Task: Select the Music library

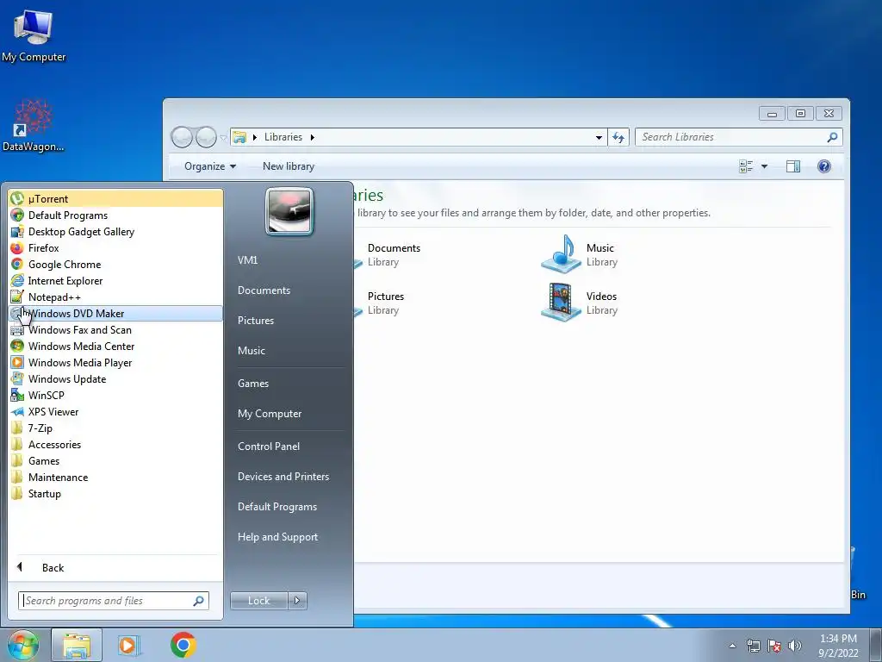Action: (x=580, y=254)
